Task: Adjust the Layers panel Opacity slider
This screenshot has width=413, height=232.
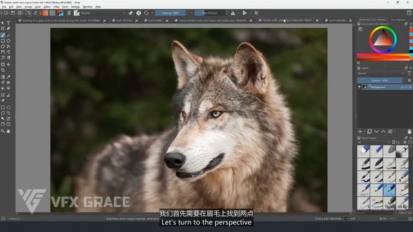Action: pos(379,80)
